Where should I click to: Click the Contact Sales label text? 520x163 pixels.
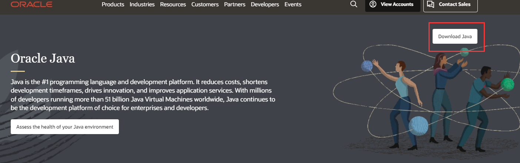tap(454, 4)
